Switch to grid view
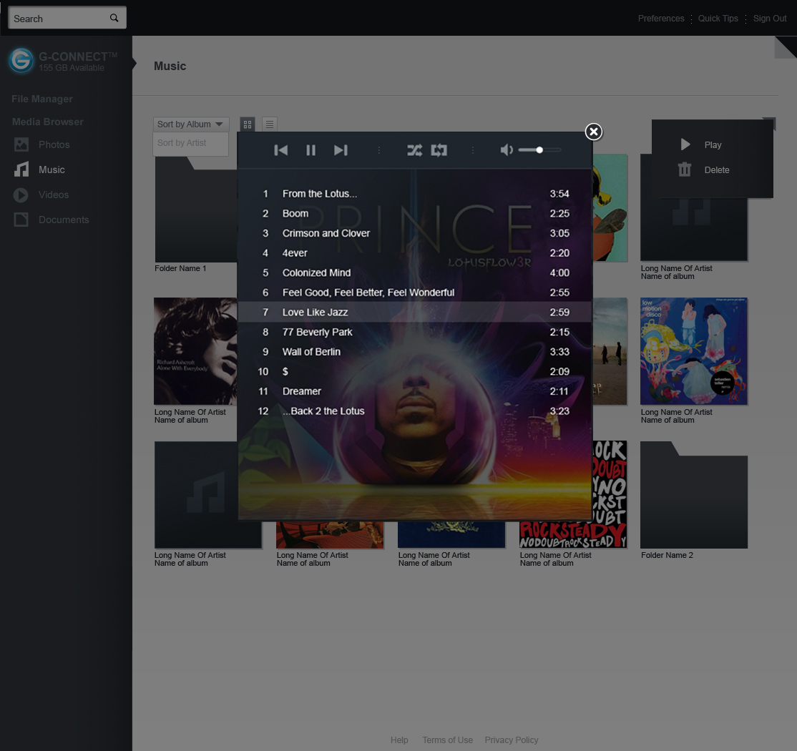This screenshot has height=751, width=797. point(248,124)
